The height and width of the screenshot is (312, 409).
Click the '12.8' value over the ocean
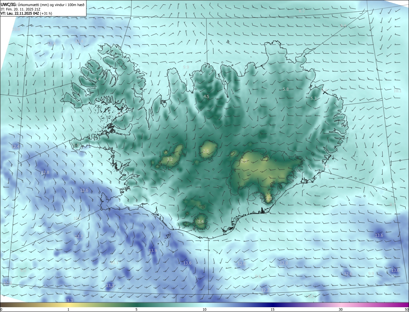pos(45,173)
